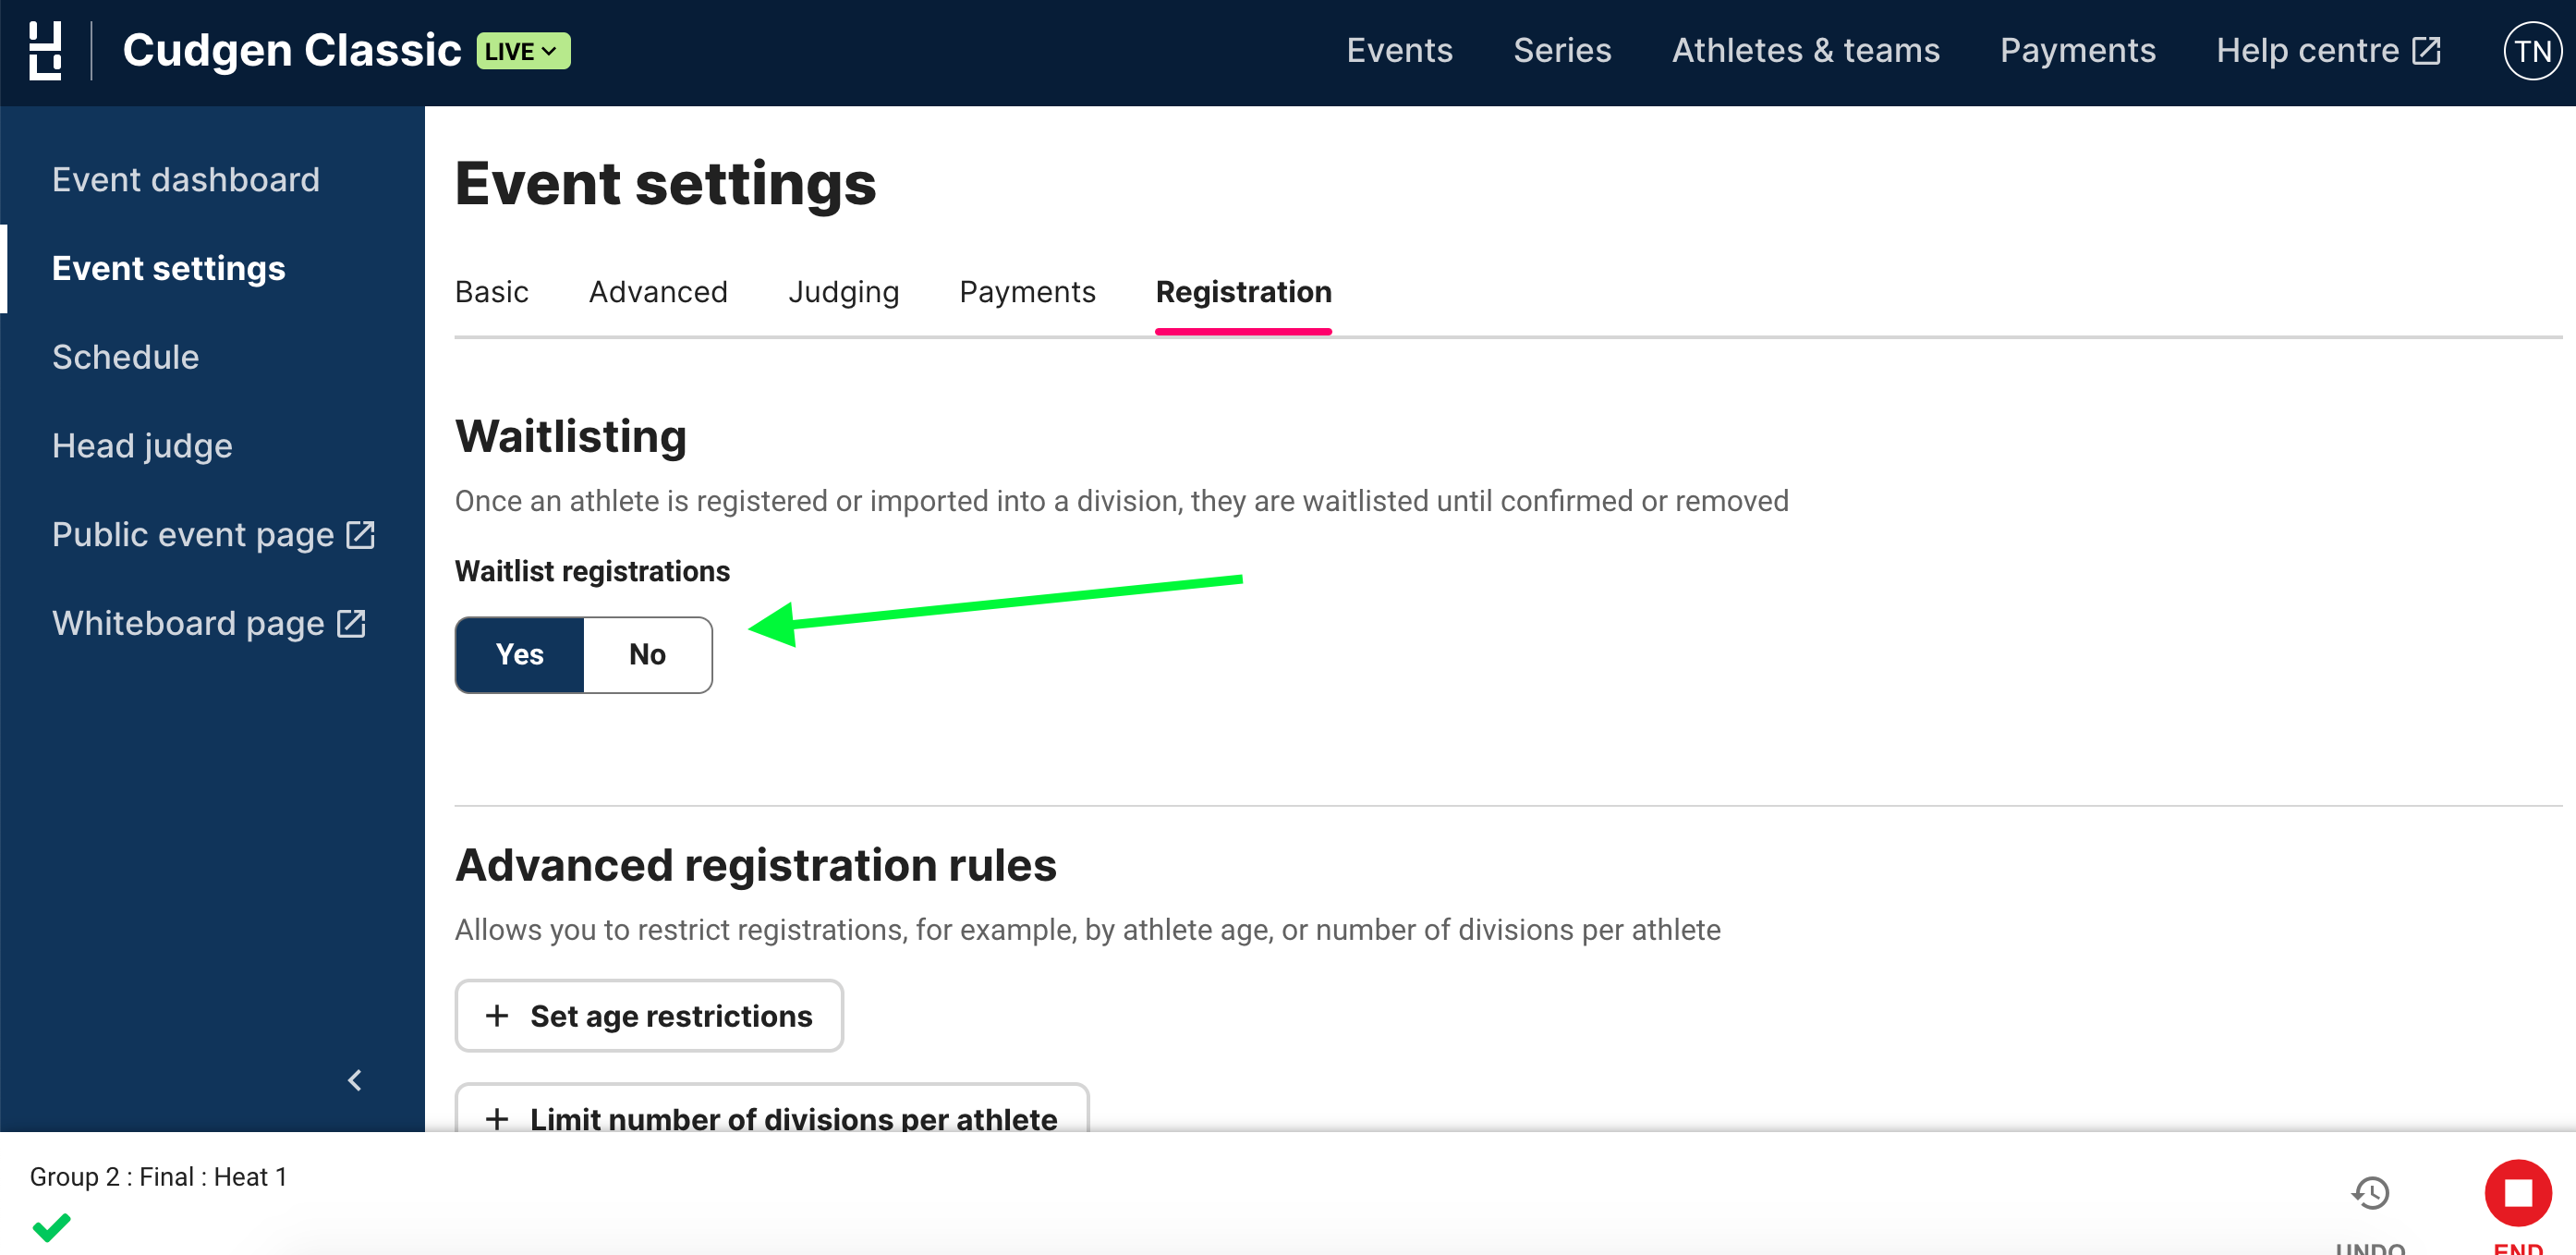Switch to the Basic tab
Screen dimensions: 2576x1255
coord(491,292)
